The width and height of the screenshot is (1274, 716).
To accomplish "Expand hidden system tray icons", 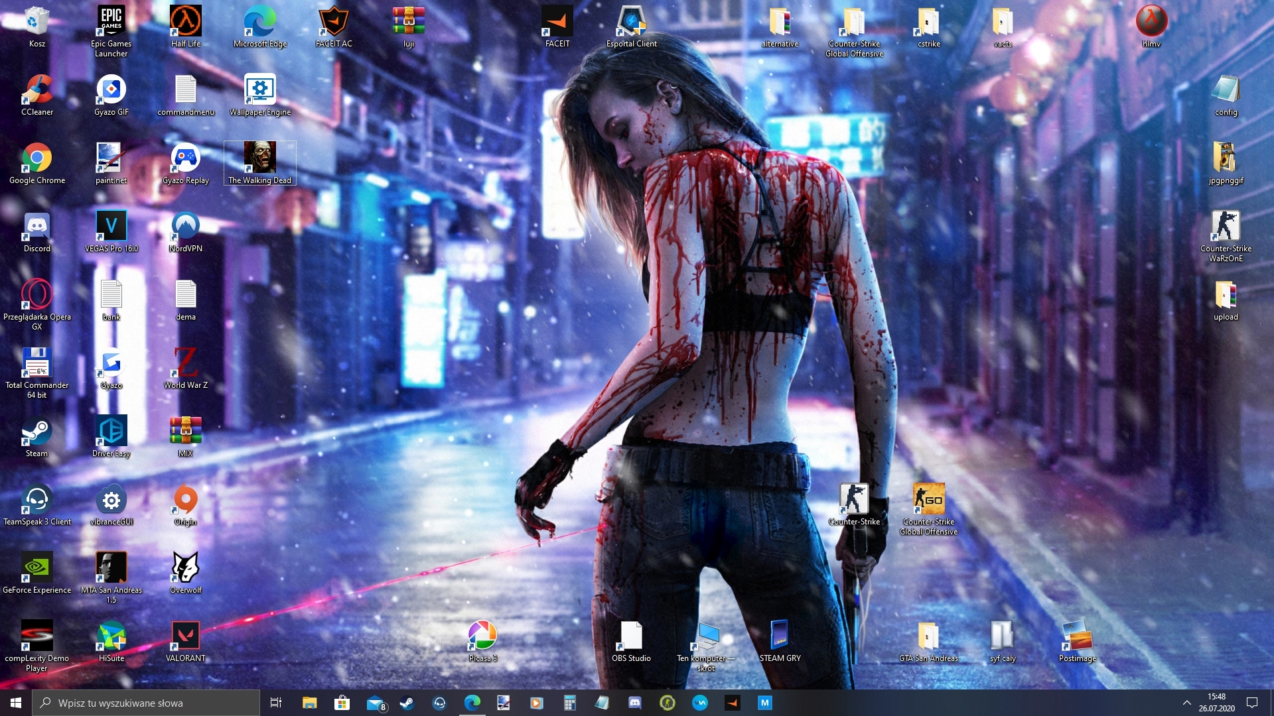I will (1186, 703).
